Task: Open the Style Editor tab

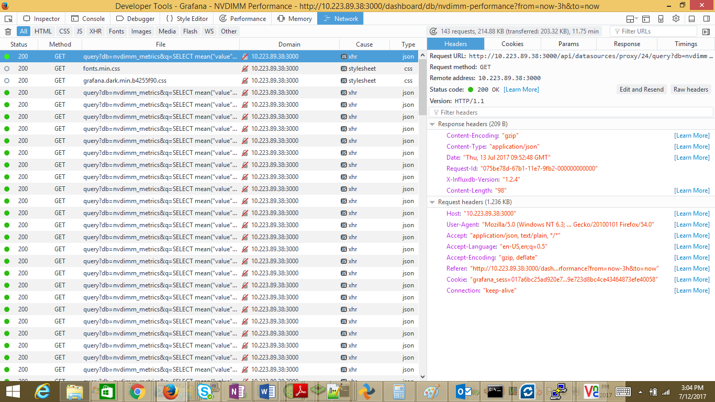Action: tap(187, 19)
